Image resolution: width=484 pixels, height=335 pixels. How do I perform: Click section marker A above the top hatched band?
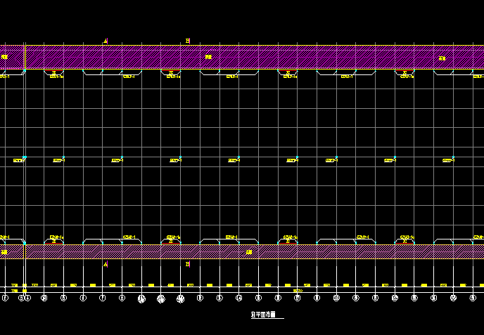point(106,41)
